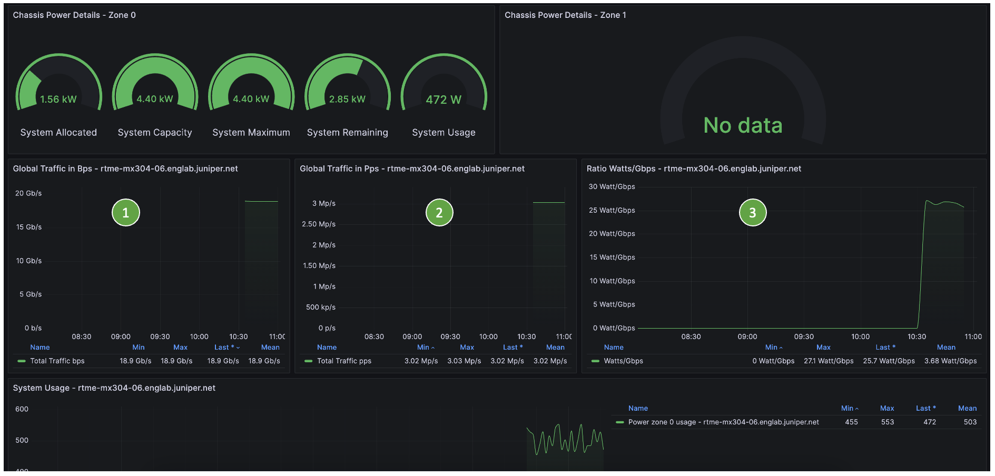Image resolution: width=995 pixels, height=476 pixels.
Task: Click the green swatch beside Power zone 0 usage
Action: coord(620,422)
